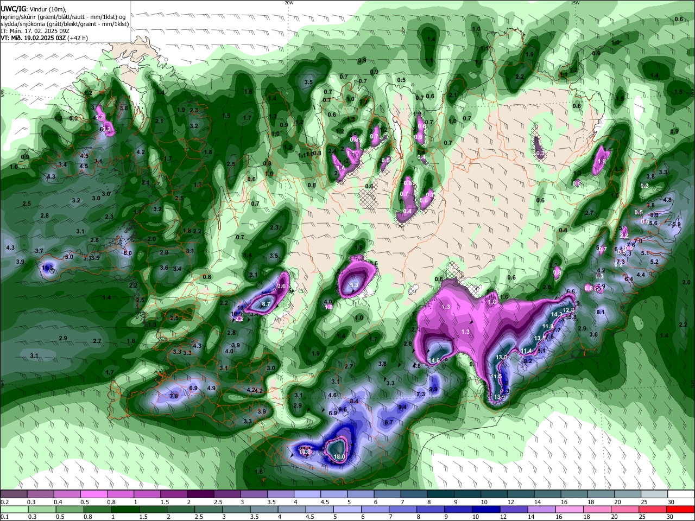The height and width of the screenshot is (521, 695).
Task: Click the '9.4' value on the southern map
Action: pos(402,407)
